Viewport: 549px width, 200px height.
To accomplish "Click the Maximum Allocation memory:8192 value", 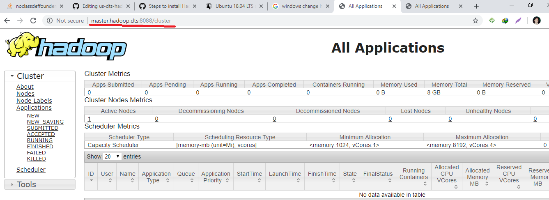I will click(461, 145).
